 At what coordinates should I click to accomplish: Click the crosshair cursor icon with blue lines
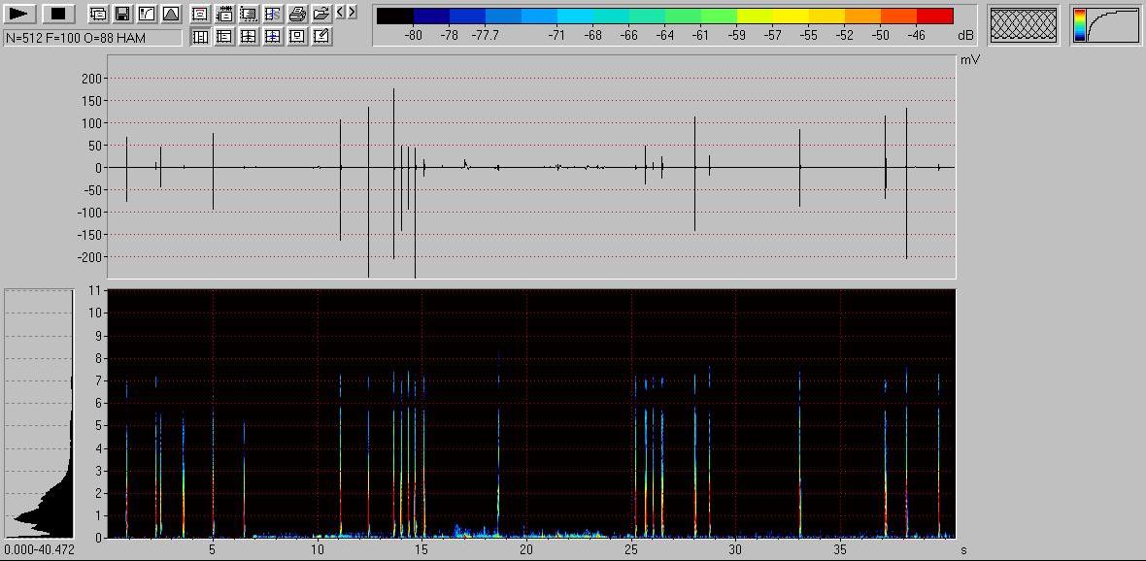click(x=273, y=37)
